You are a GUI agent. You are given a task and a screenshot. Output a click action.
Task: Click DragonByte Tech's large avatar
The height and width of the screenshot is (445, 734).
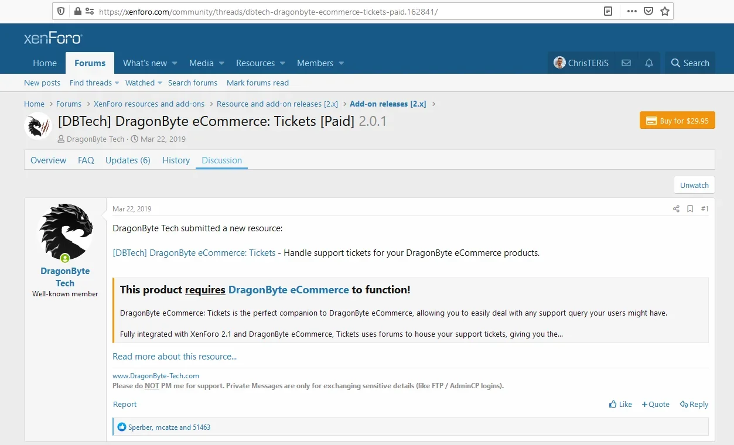tap(66, 232)
